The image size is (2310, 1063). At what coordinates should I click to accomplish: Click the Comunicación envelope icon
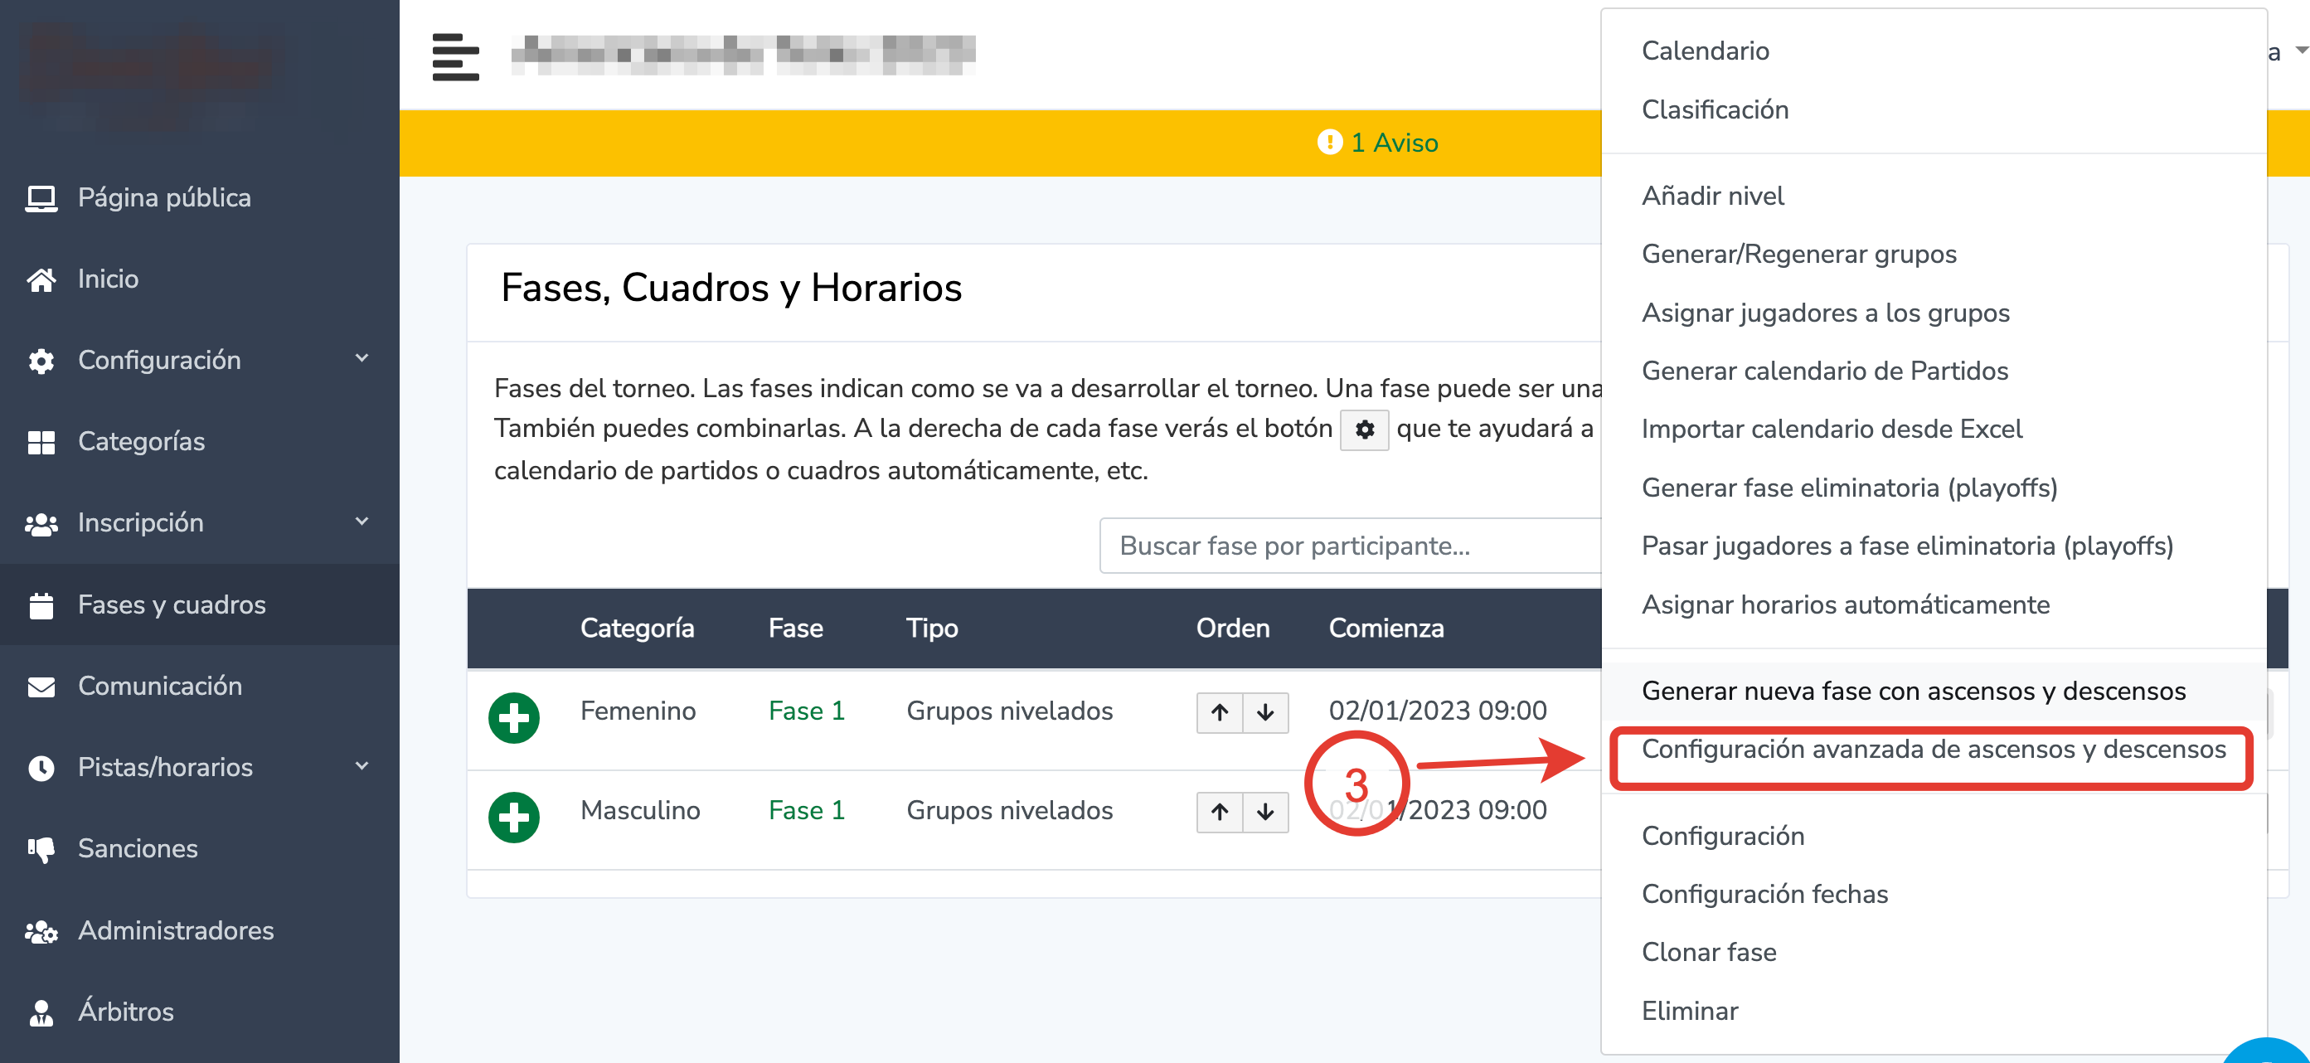[41, 687]
